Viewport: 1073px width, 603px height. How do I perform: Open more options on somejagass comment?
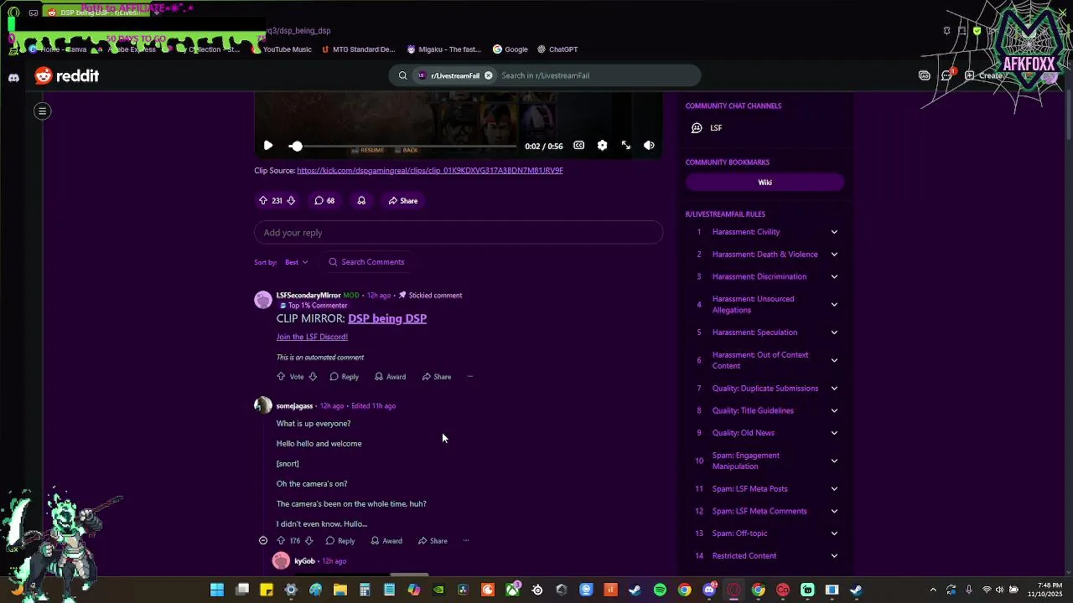(x=466, y=541)
